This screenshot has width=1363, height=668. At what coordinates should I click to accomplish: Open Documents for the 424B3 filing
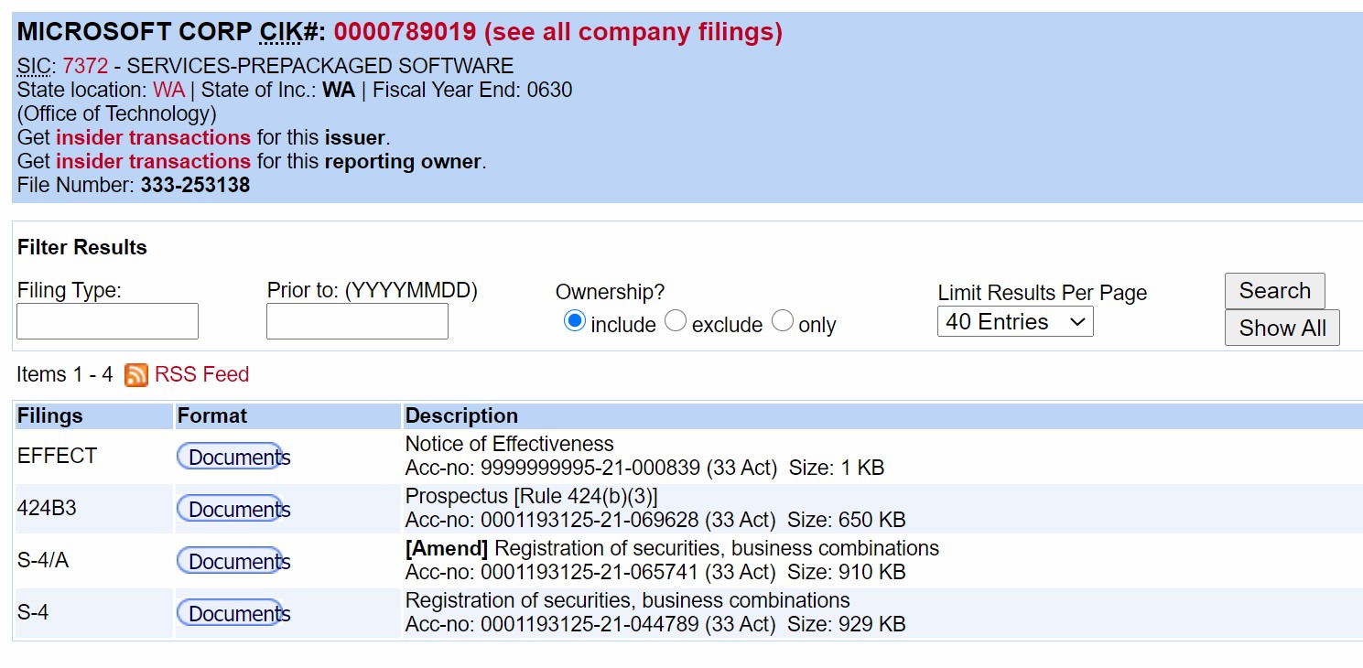tap(234, 509)
